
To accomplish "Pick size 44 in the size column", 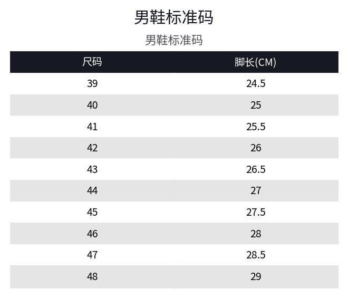I will [x=92, y=190].
